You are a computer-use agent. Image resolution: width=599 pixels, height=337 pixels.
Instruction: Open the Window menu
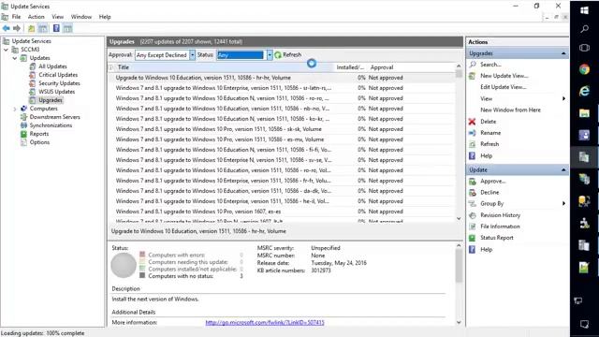click(81, 17)
